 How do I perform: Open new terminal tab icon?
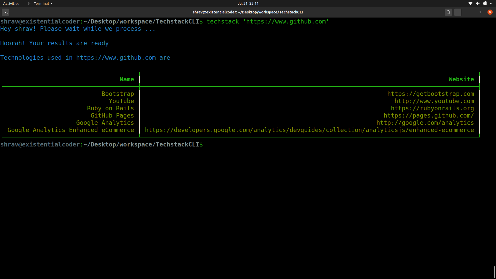[5, 12]
